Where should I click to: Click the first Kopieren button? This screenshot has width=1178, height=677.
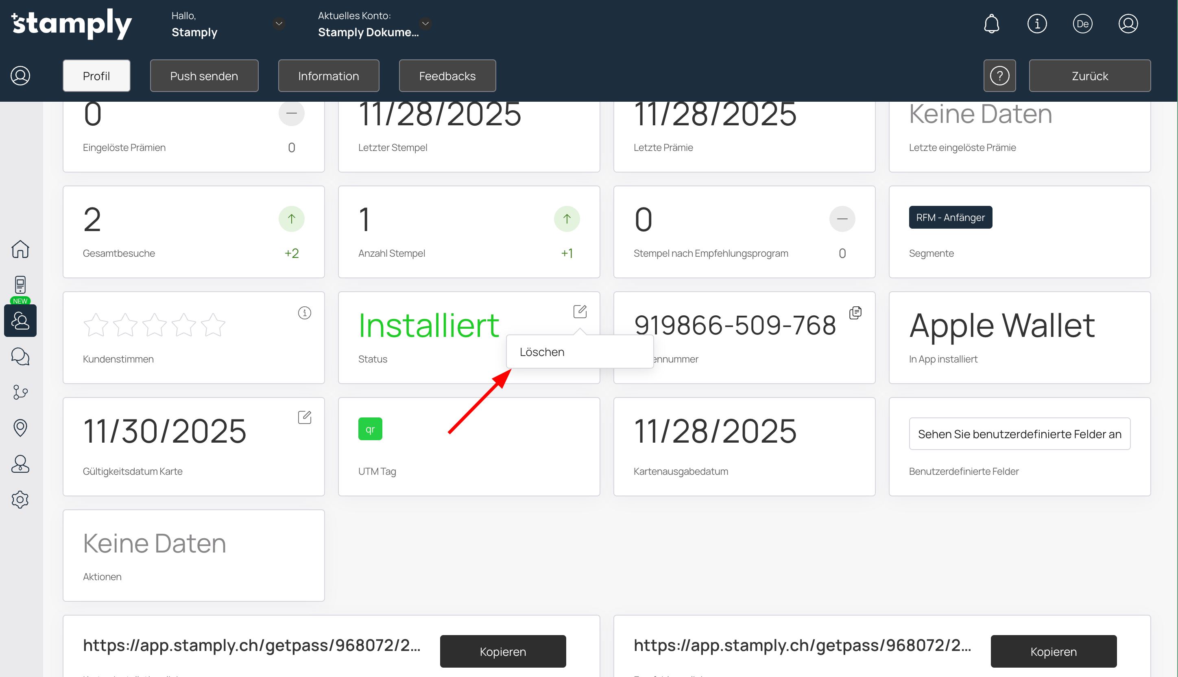(502, 651)
